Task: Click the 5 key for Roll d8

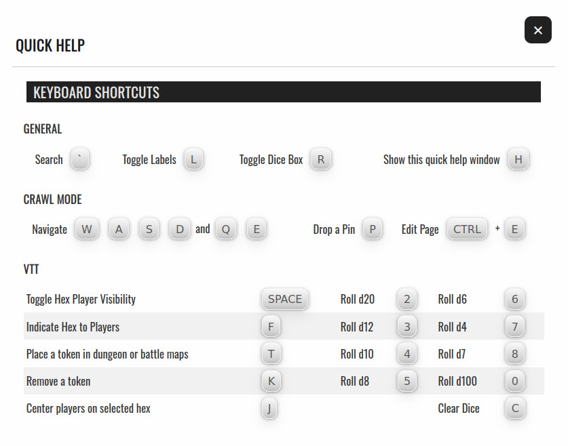Action: 406,381
